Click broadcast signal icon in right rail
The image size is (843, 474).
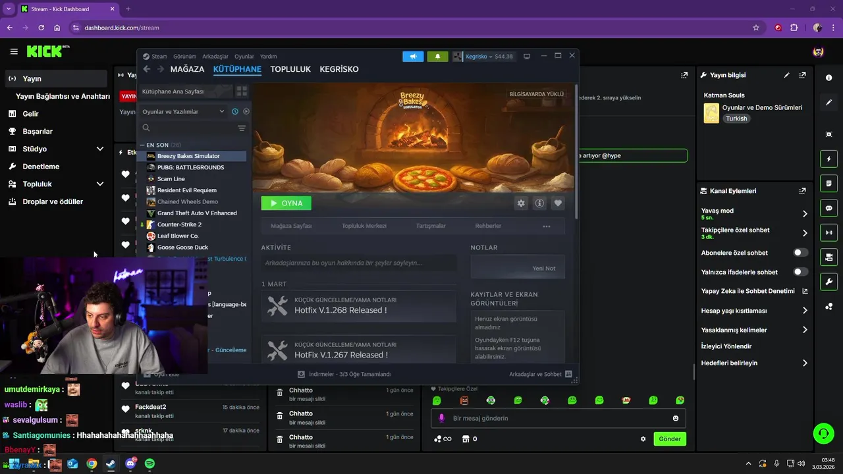pos(829,232)
